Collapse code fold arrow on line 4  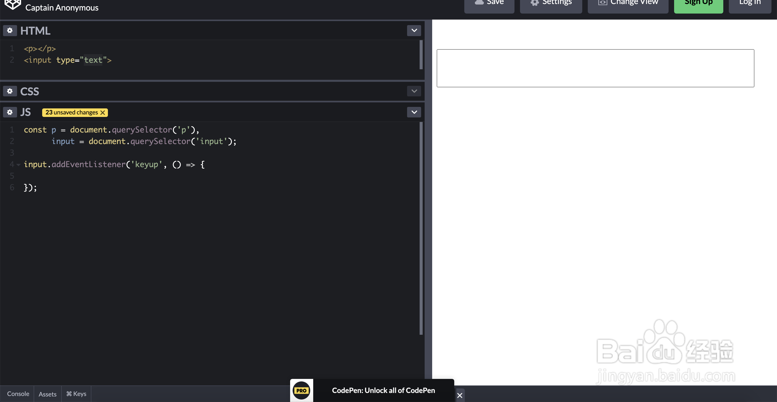tap(18, 165)
